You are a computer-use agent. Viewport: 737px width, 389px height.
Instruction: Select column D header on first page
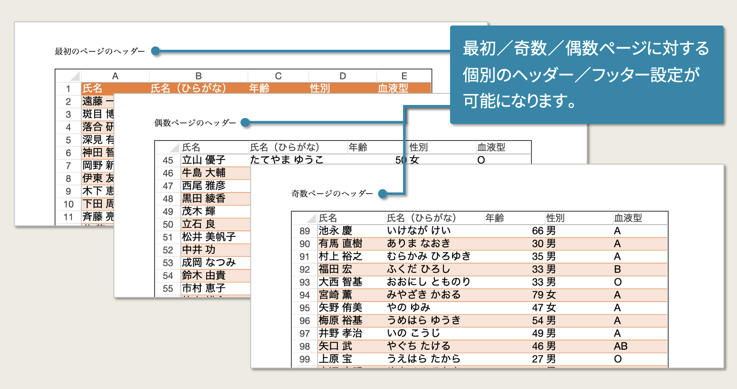(343, 76)
